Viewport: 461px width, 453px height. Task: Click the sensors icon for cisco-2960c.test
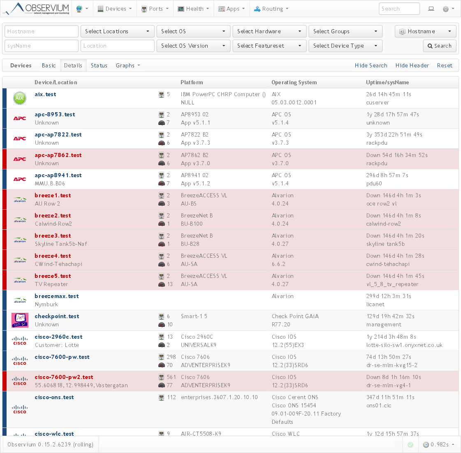(x=161, y=345)
